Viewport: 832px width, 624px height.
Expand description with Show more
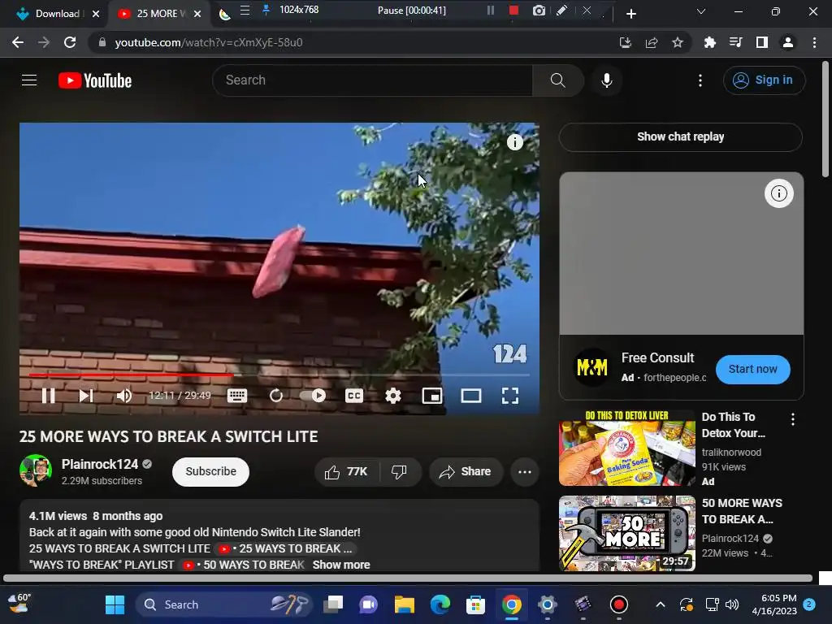(341, 565)
